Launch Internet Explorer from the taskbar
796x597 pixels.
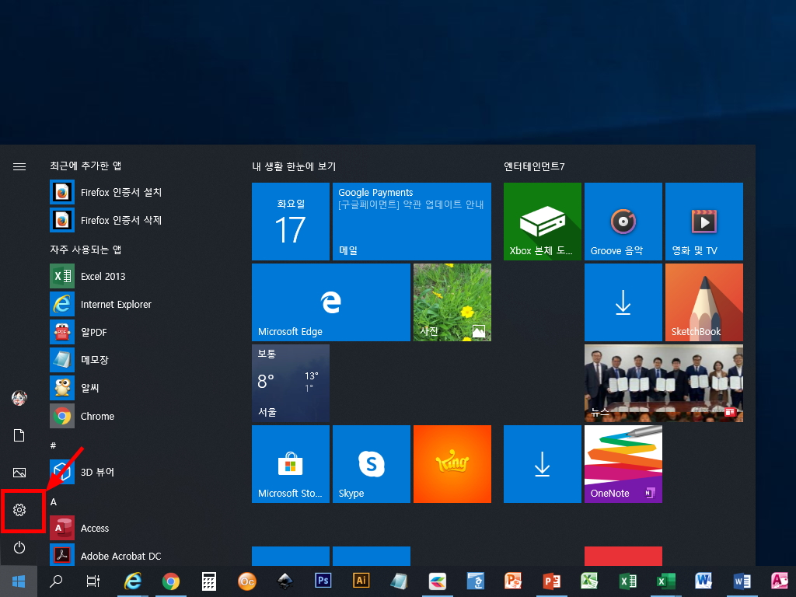[133, 581]
